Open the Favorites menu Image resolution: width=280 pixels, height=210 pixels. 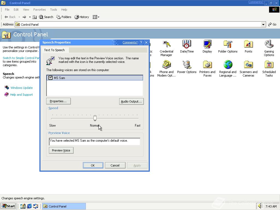tap(39, 10)
